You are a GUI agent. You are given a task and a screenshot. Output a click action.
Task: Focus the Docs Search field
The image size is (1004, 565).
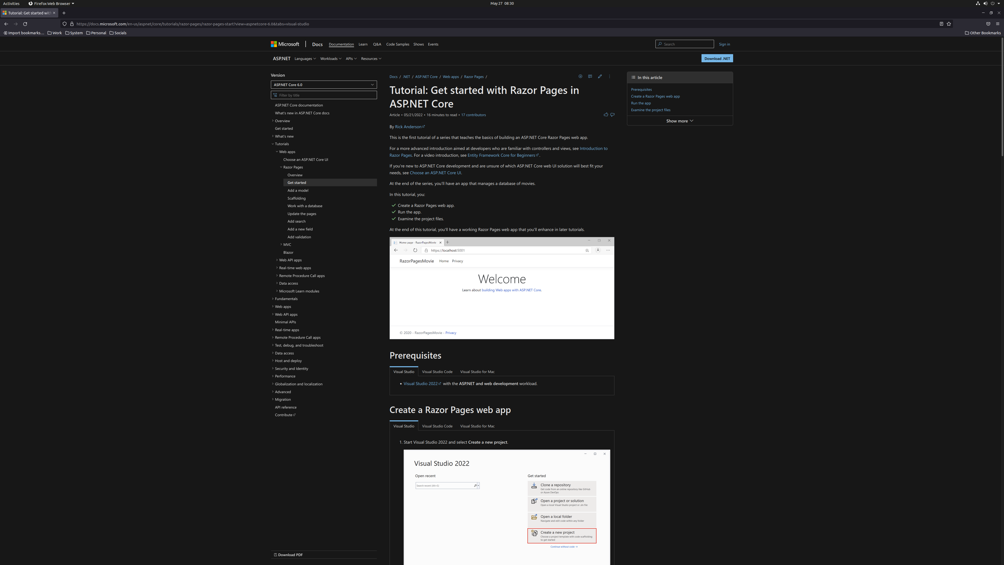click(684, 44)
